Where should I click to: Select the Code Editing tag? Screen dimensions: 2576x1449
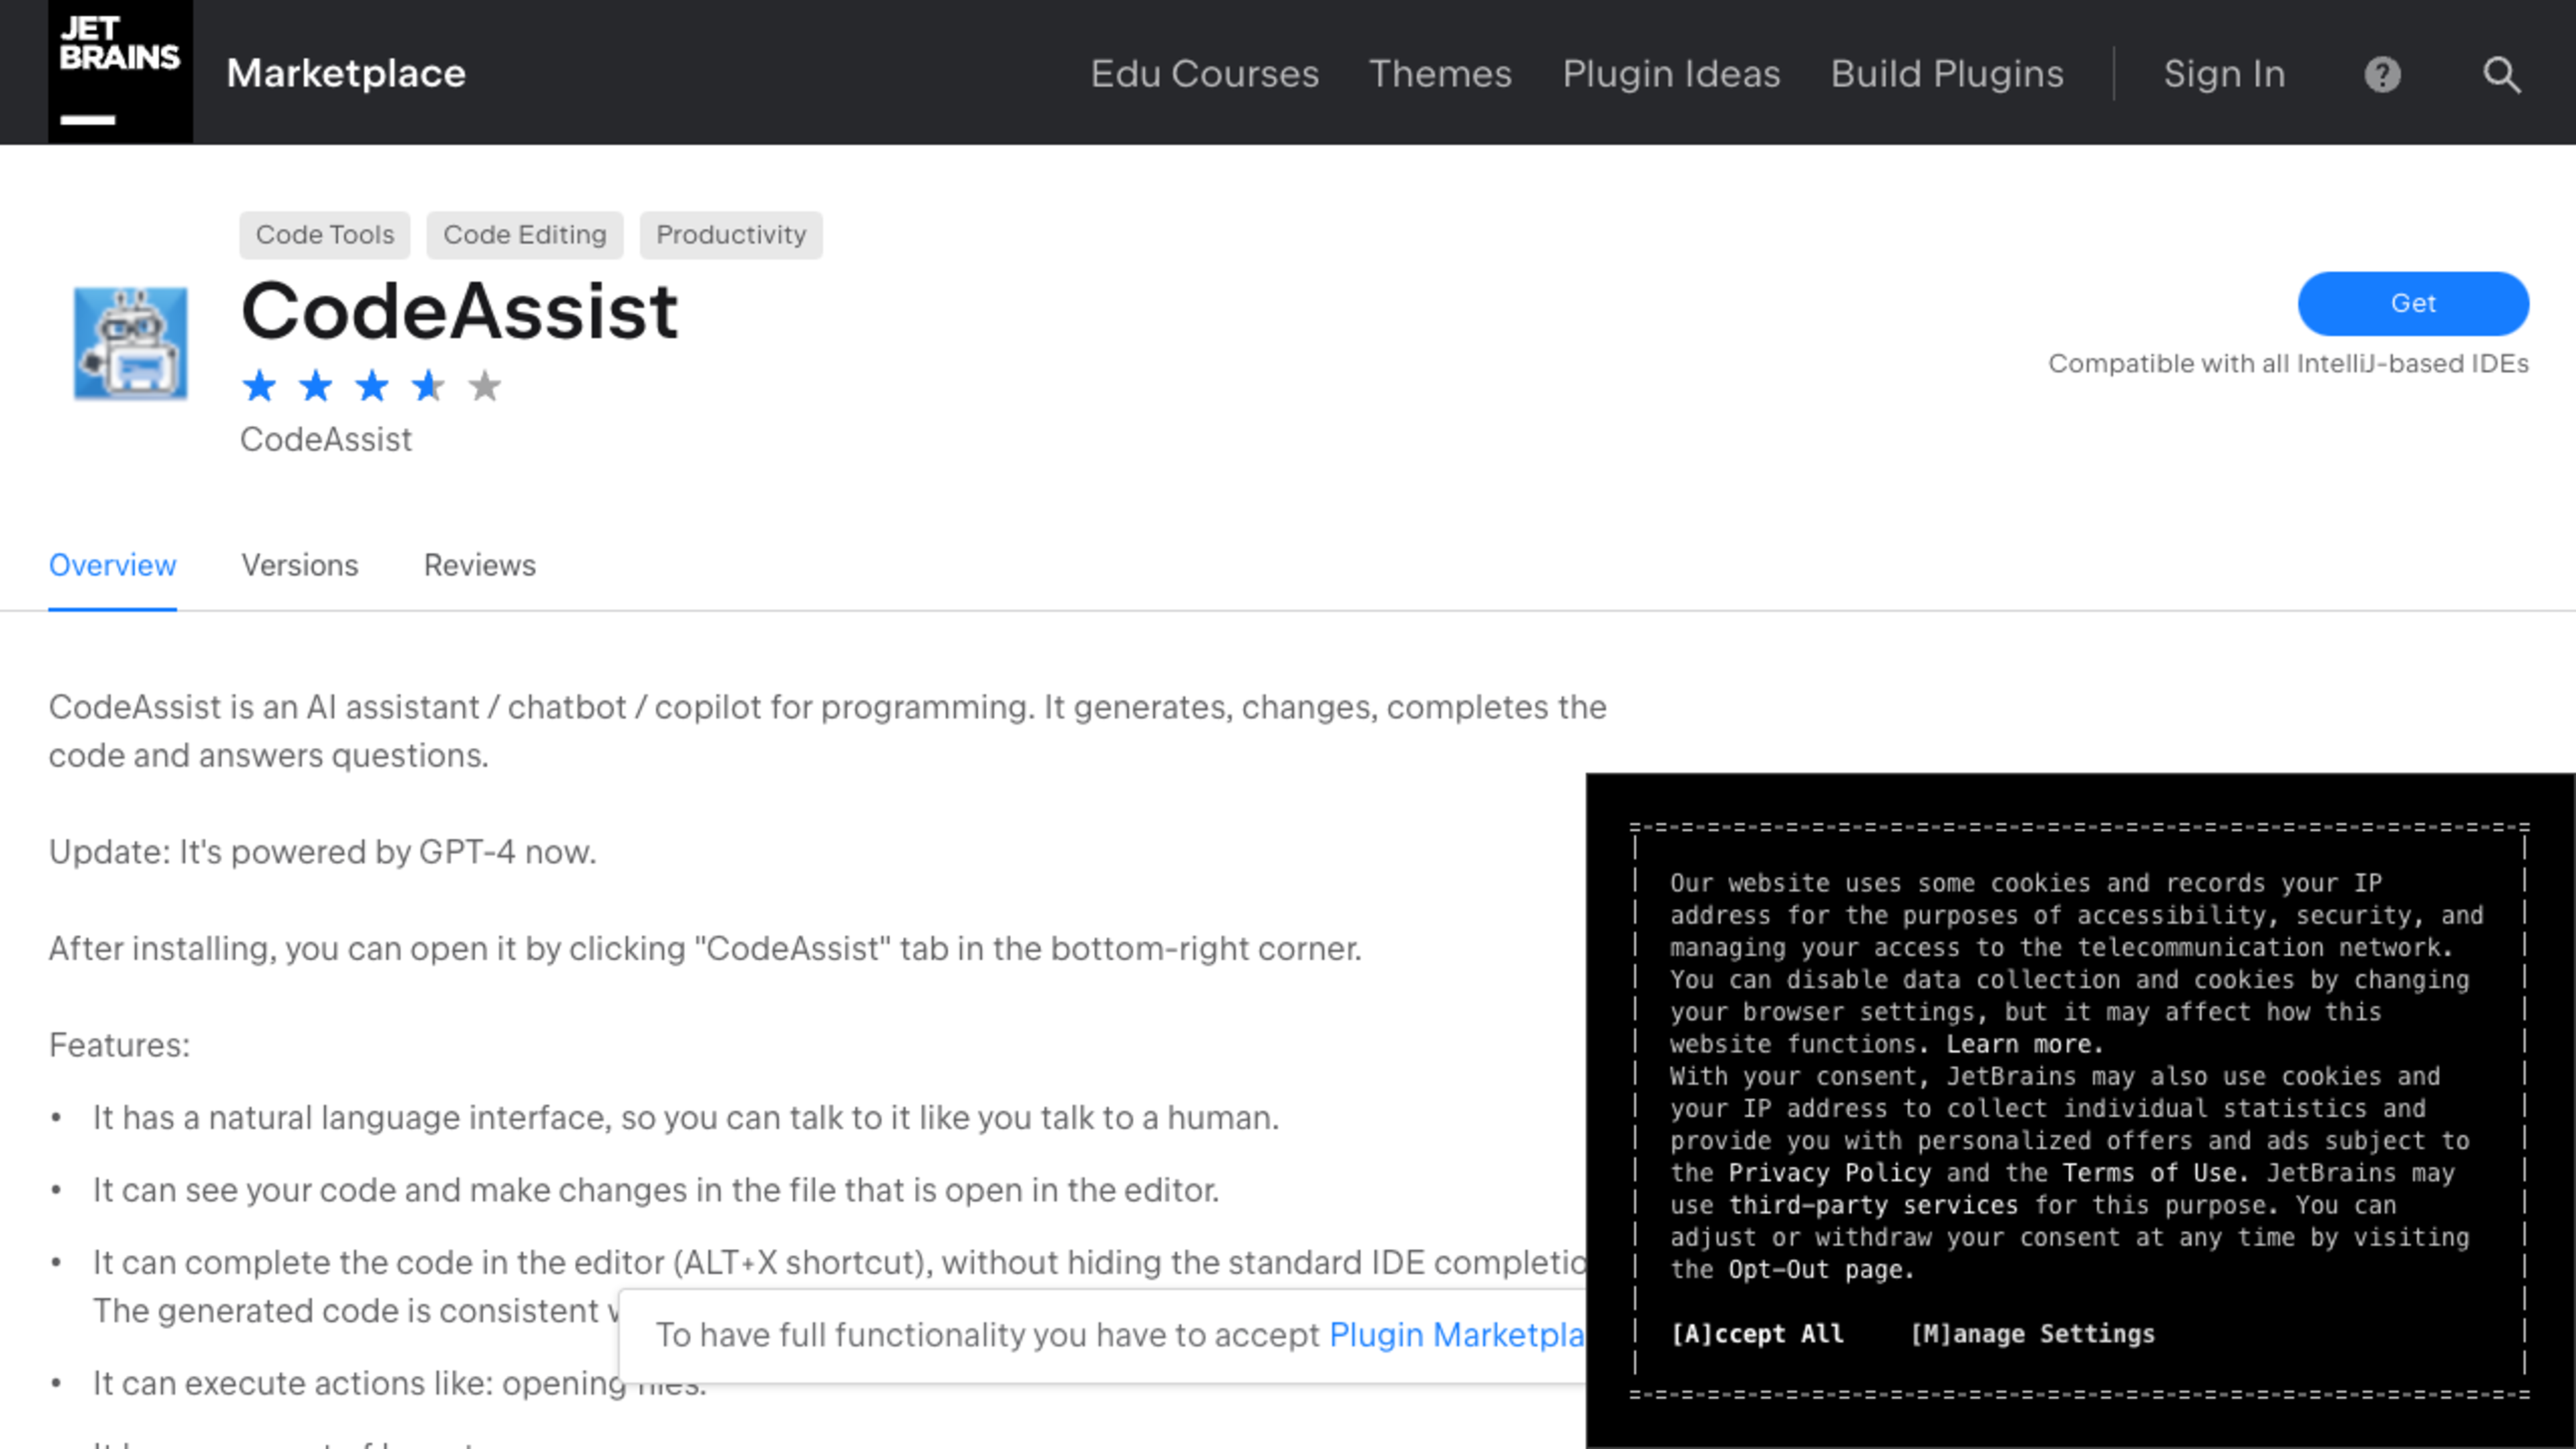(x=525, y=235)
